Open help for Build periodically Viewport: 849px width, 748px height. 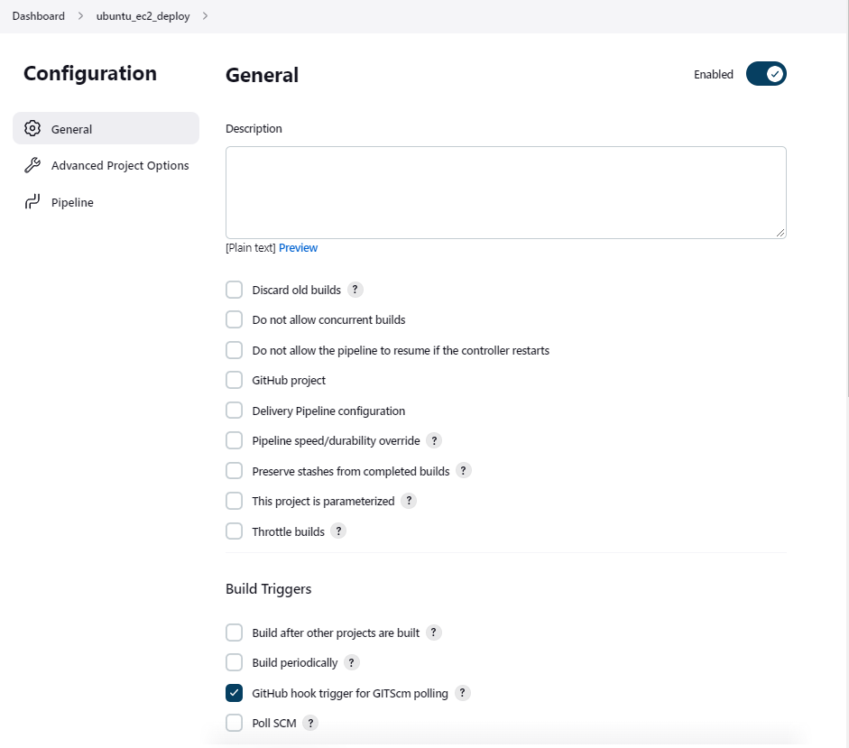[353, 662]
